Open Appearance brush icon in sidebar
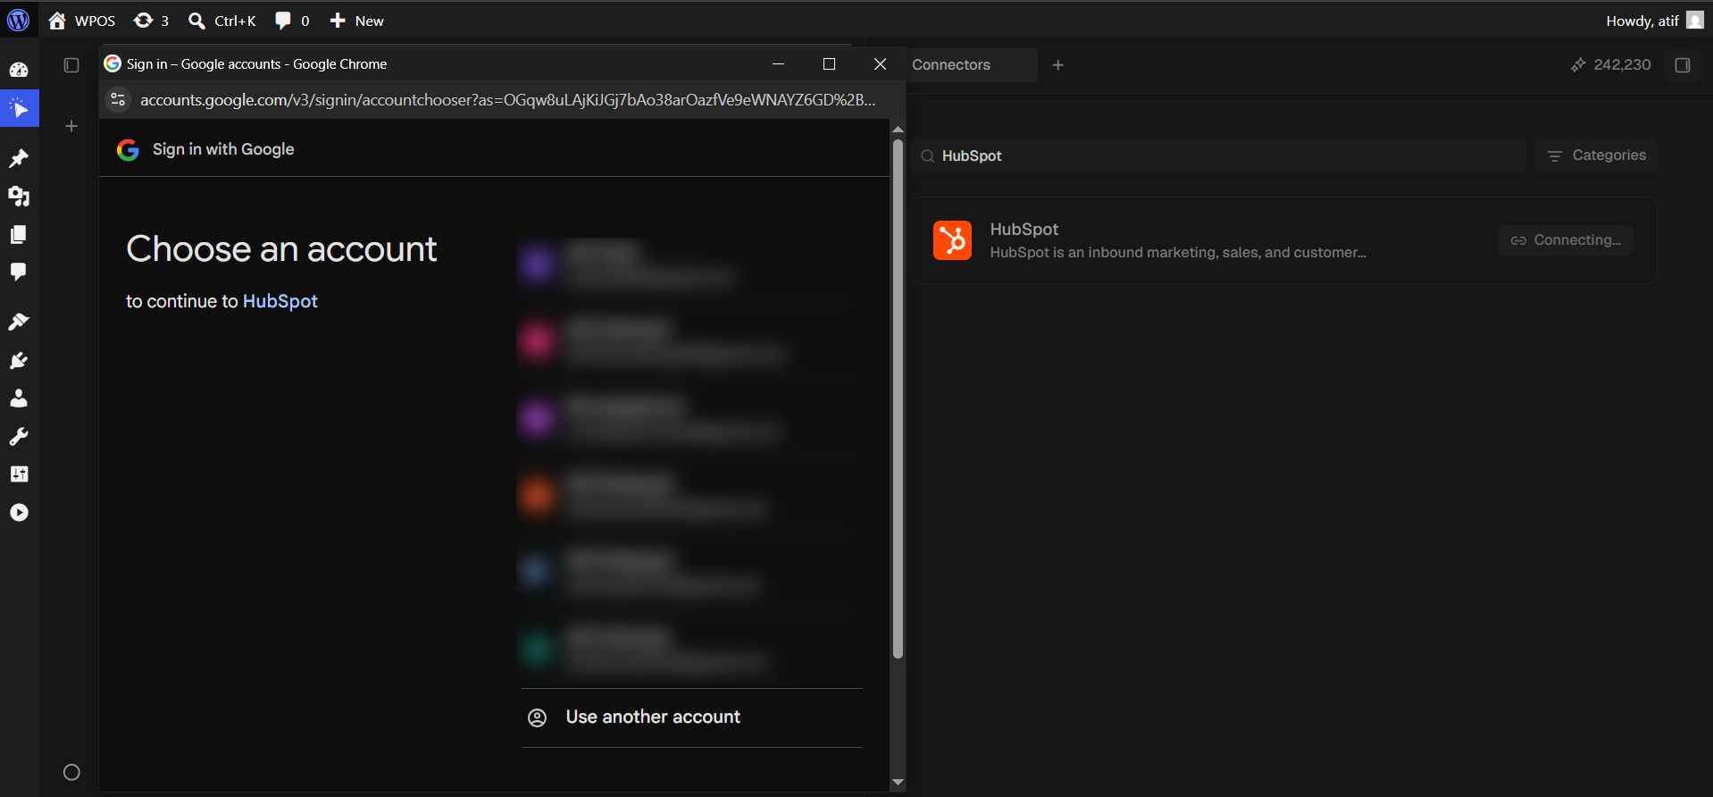1713x797 pixels. pos(19,322)
